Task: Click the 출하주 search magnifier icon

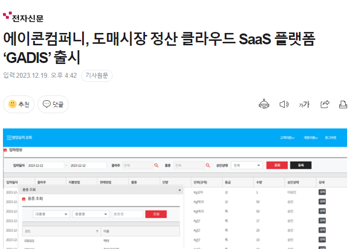Action: click(x=156, y=166)
